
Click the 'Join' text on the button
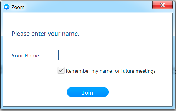coord(88,93)
